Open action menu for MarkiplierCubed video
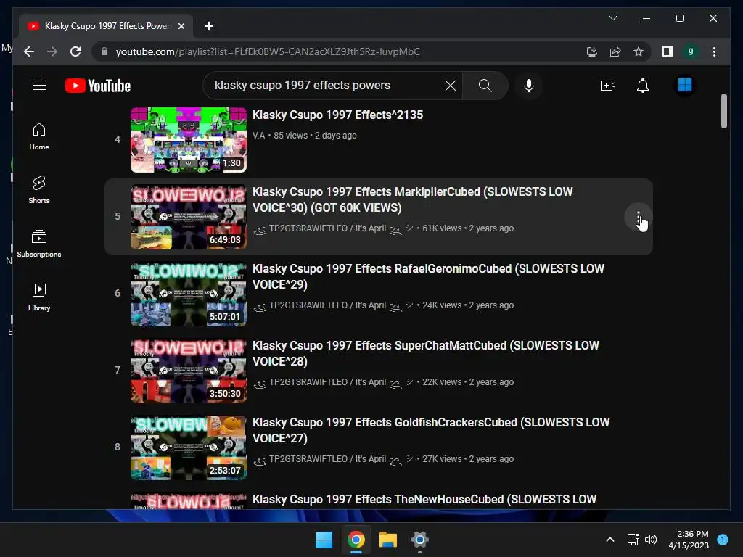This screenshot has width=743, height=557. (x=639, y=217)
